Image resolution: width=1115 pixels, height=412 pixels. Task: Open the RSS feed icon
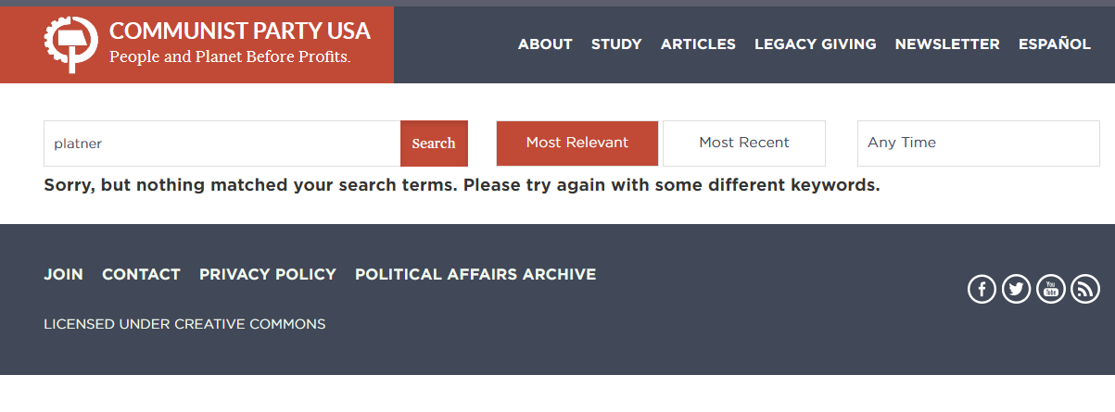coord(1084,289)
